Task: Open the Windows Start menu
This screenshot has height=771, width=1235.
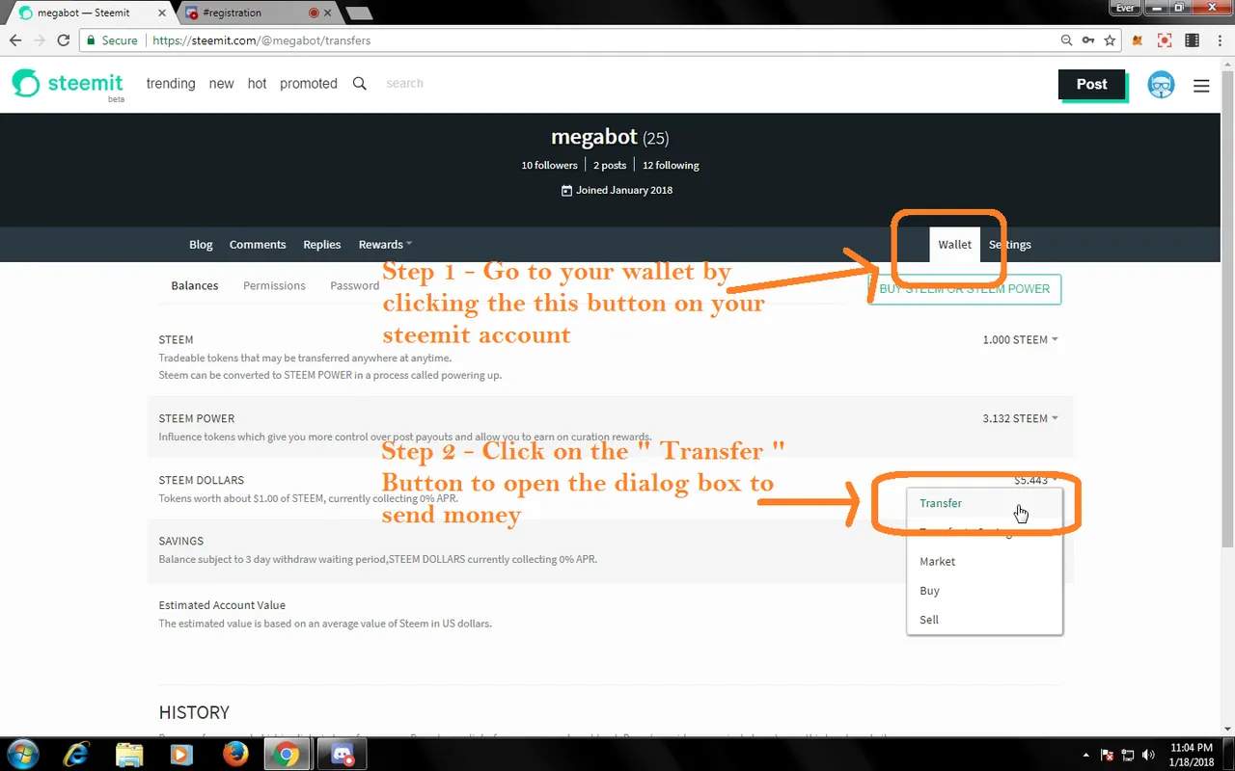Action: (x=23, y=754)
